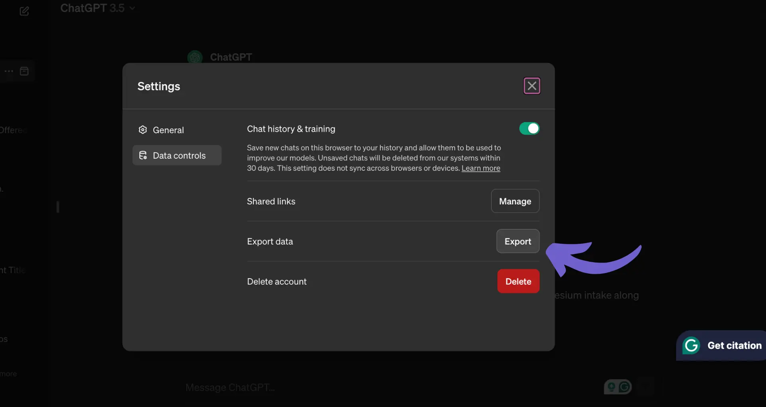Click the new chat compose icon
The width and height of the screenshot is (766, 407).
(x=24, y=11)
